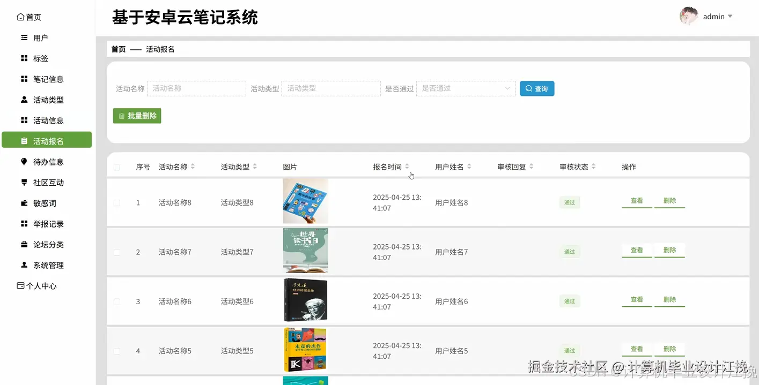Image resolution: width=759 pixels, height=385 pixels.
Task: Select the checkbox beside 活动名称6
Action: point(117,301)
